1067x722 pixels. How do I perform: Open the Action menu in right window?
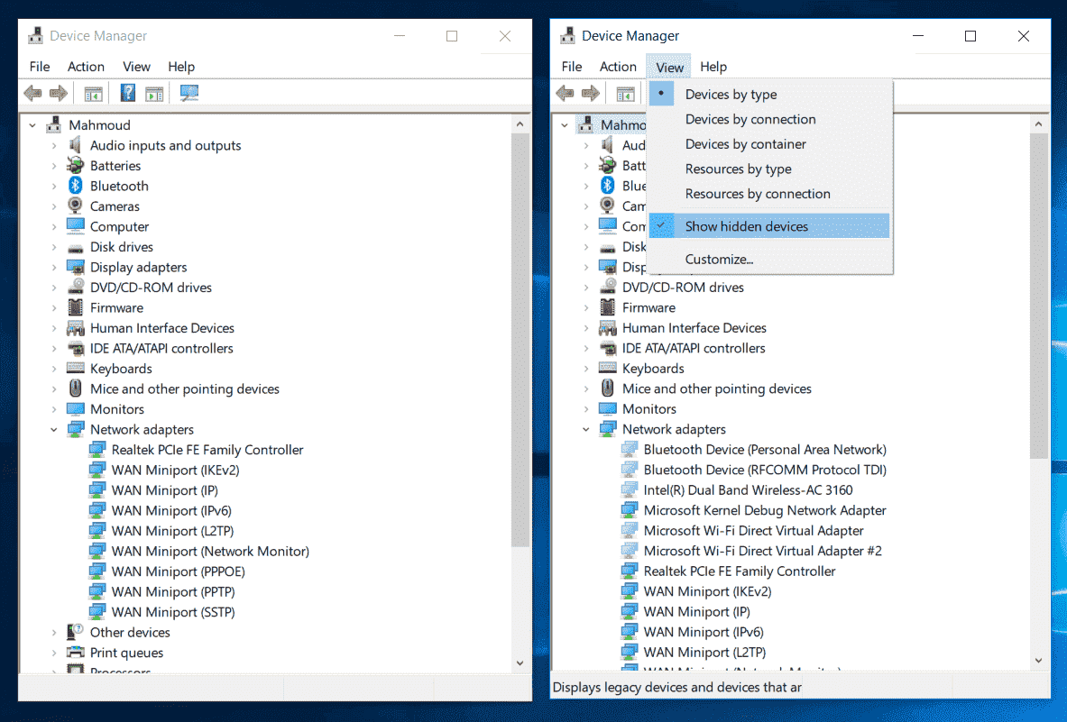tap(618, 67)
